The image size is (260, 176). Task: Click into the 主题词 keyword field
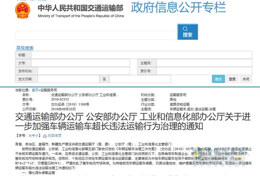coord(204,63)
